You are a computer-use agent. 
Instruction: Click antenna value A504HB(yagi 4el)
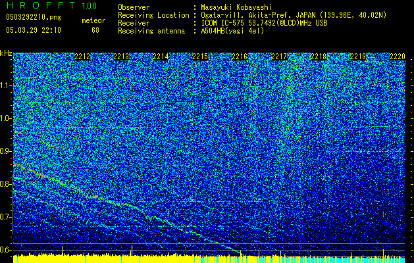(232, 31)
